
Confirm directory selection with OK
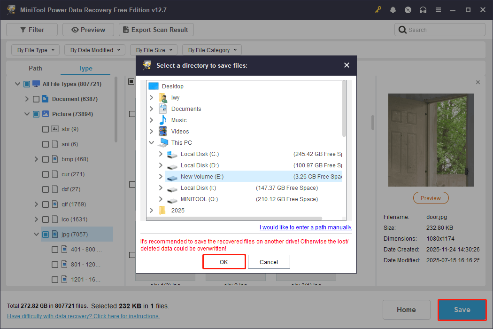tap(224, 262)
